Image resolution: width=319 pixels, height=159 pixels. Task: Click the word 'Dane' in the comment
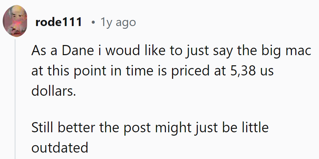click(x=78, y=51)
